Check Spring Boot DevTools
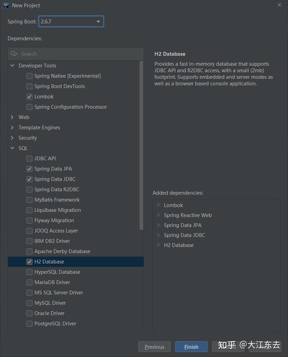The height and width of the screenshot is (357, 288). [29, 86]
